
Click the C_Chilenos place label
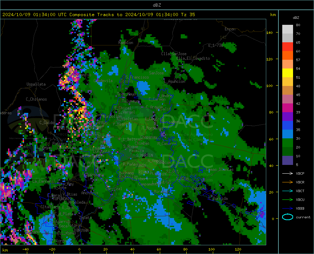point(36,99)
